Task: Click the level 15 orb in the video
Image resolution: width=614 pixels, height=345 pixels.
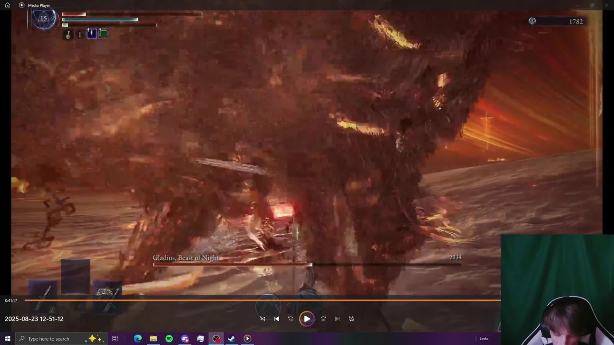Action: coord(44,19)
